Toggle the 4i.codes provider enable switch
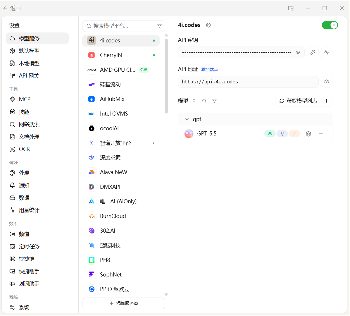350x316 pixels. pyautogui.click(x=330, y=25)
